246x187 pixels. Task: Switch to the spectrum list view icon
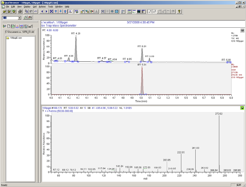pyautogui.click(x=143, y=12)
